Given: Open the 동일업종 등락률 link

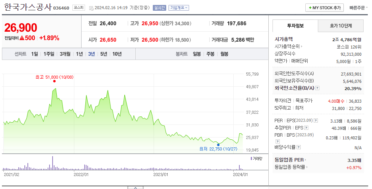Looking at the screenshot, I should click(x=291, y=167).
